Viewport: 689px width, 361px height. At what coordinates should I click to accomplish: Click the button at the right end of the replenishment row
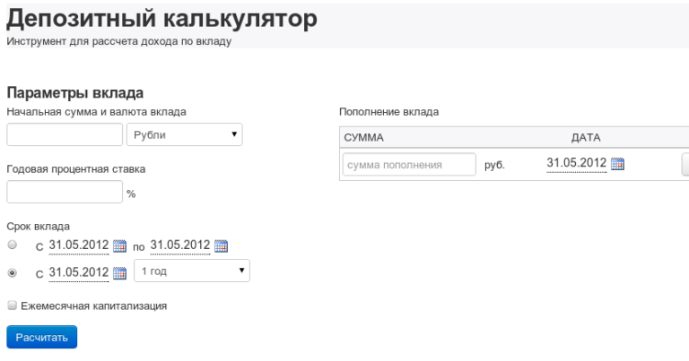click(685, 165)
